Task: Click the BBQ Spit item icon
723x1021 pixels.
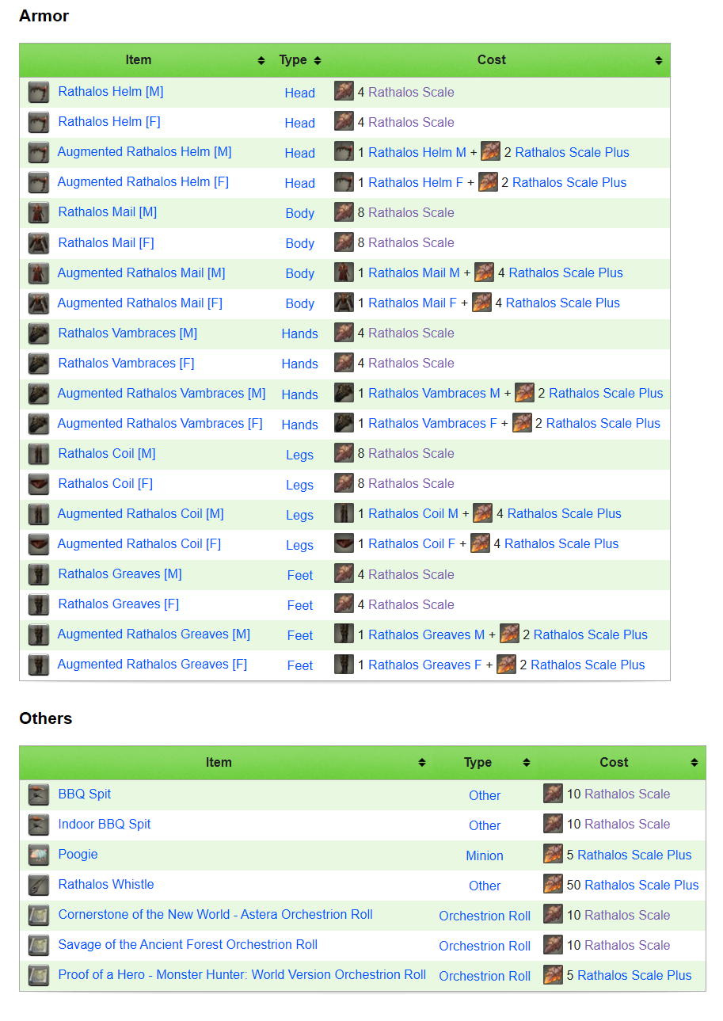Action: [39, 794]
